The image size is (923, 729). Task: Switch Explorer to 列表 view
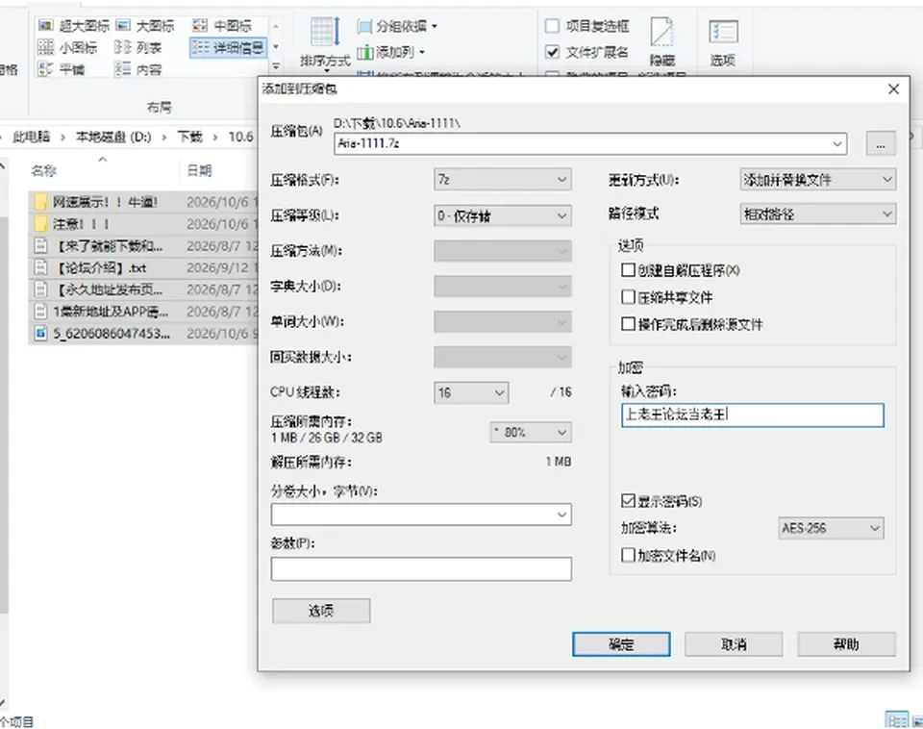point(138,47)
